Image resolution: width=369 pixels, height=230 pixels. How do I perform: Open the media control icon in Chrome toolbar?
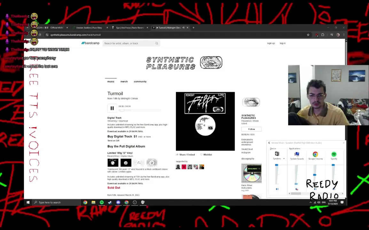coord(332,35)
